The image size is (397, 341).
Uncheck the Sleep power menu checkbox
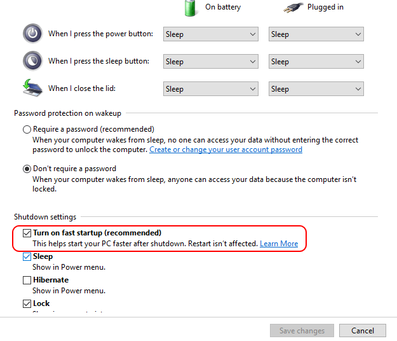point(27,257)
